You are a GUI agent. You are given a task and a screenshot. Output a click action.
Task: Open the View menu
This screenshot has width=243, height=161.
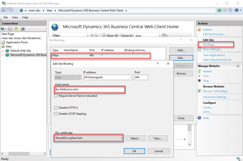coord(15,17)
